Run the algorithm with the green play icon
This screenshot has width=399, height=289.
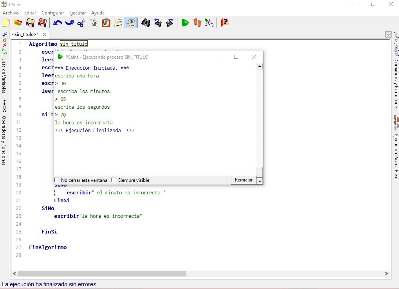(185, 23)
